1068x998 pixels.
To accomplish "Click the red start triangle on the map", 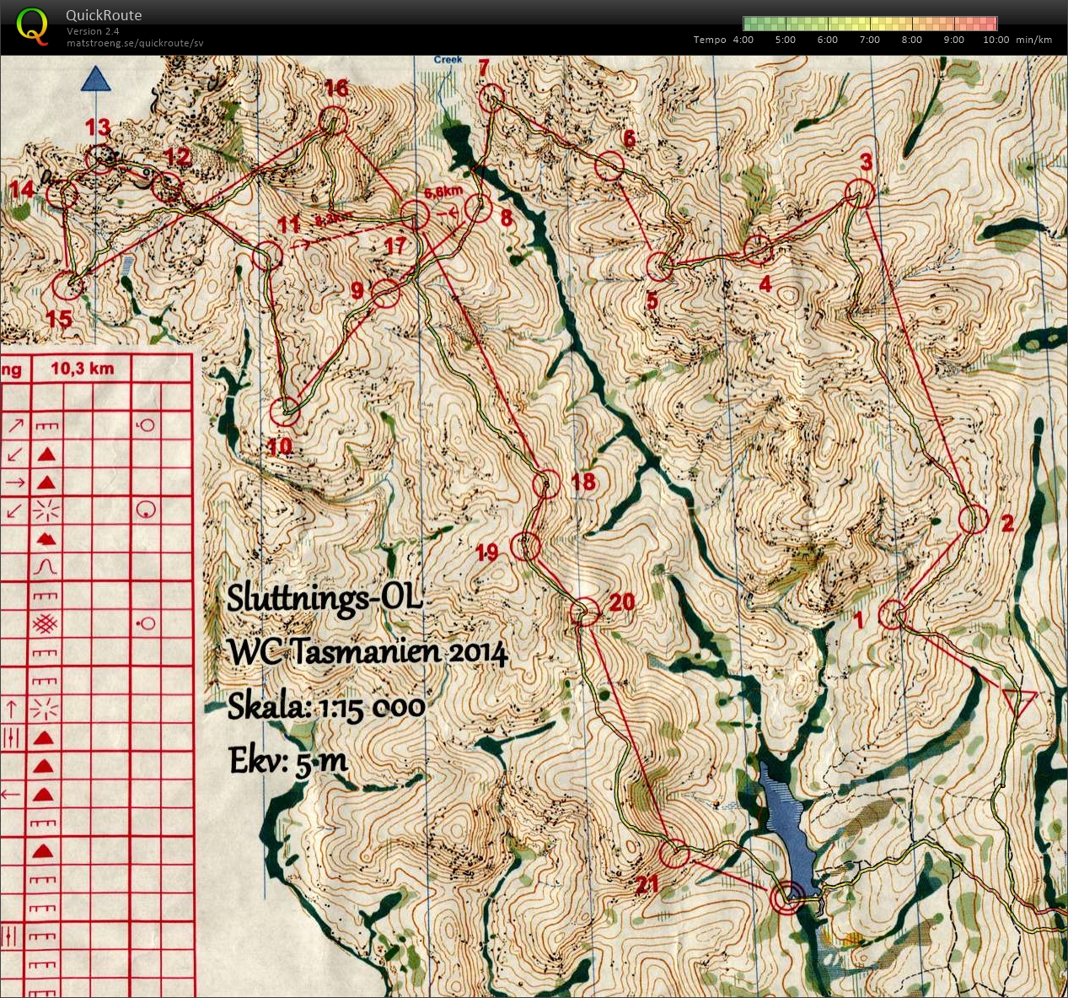I will point(1018,703).
